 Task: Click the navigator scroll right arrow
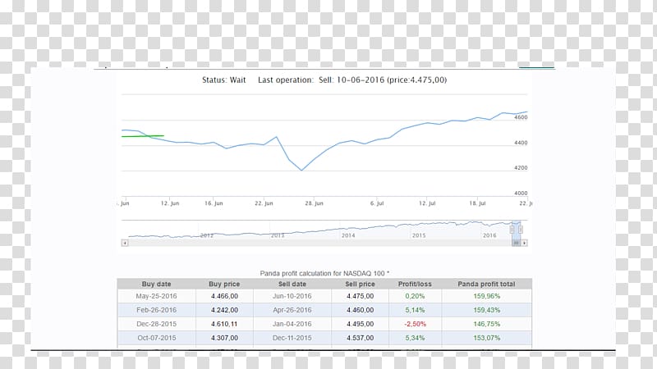coord(524,243)
